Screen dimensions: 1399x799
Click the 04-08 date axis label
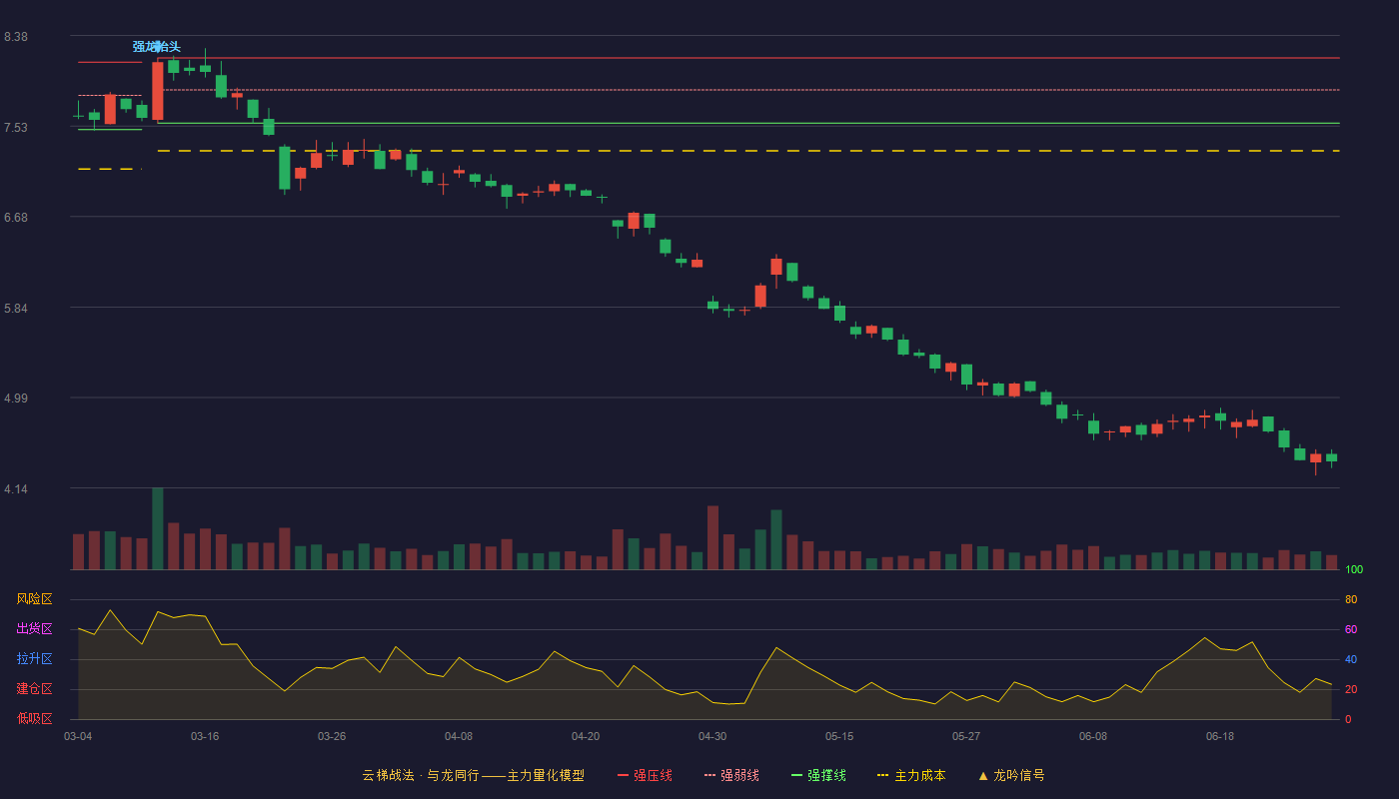pyautogui.click(x=459, y=736)
